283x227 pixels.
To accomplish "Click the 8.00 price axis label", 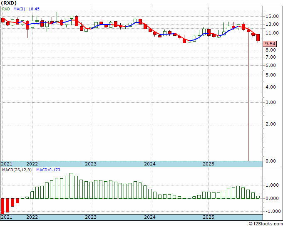I will coord(271,50).
